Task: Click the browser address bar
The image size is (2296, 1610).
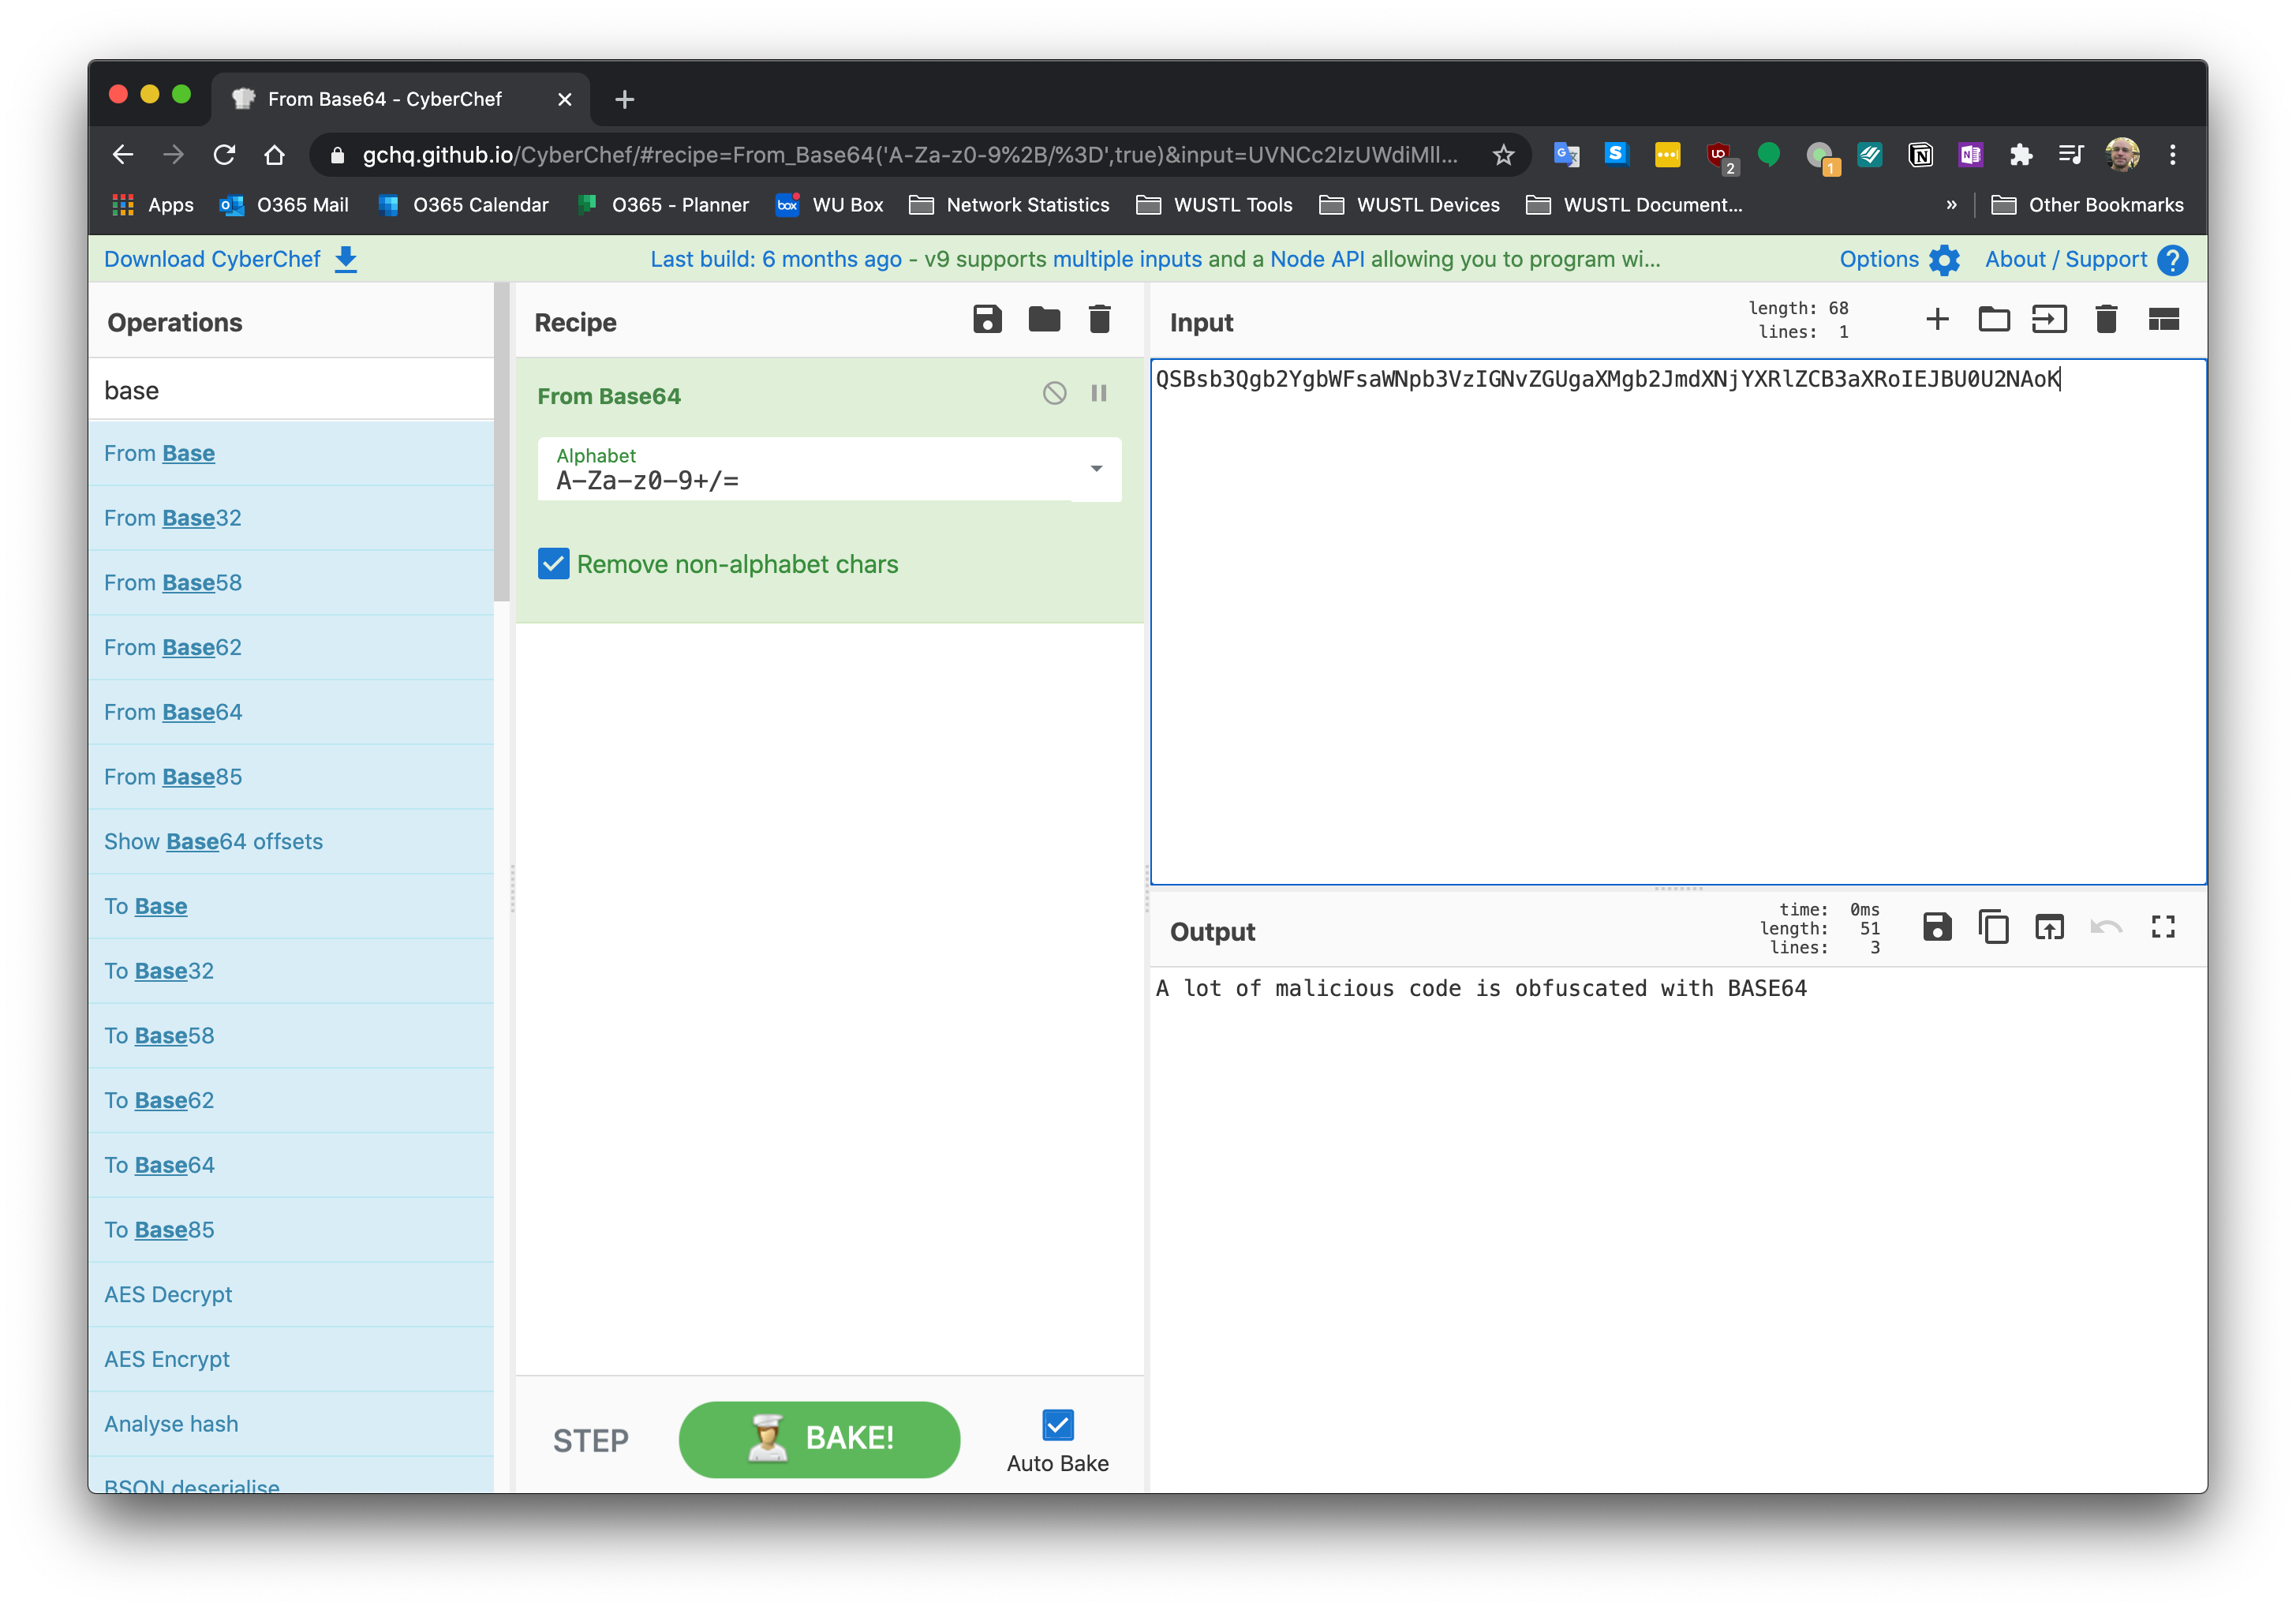Action: tap(908, 155)
